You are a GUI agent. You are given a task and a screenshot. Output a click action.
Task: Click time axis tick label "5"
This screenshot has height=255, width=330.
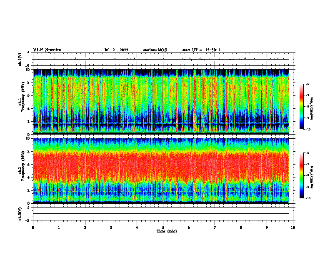coord(163,227)
